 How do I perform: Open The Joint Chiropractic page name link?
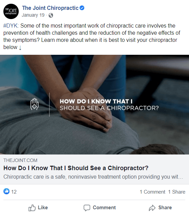click(50, 8)
